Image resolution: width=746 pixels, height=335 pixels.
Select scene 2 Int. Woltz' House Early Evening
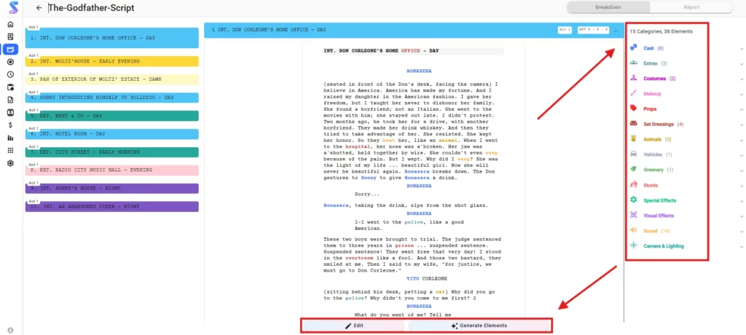click(111, 61)
